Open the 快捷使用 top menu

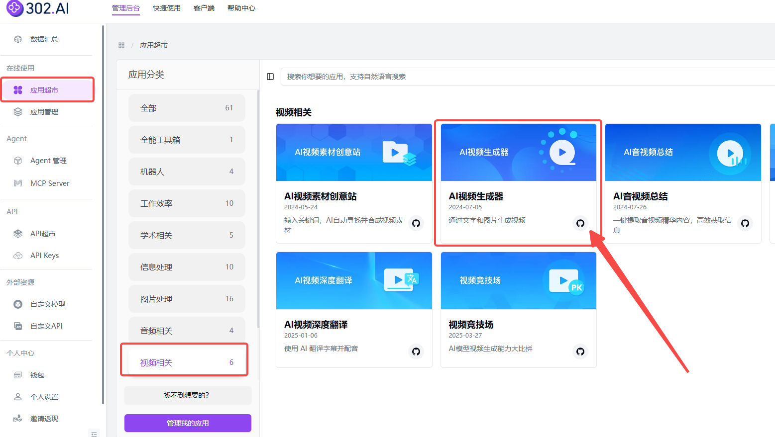coord(167,8)
